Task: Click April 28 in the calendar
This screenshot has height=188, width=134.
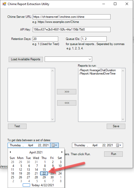Action: click(x=36, y=177)
